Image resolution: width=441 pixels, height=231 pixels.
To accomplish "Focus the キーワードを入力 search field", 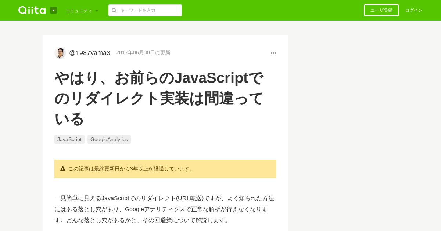I will [x=145, y=10].
